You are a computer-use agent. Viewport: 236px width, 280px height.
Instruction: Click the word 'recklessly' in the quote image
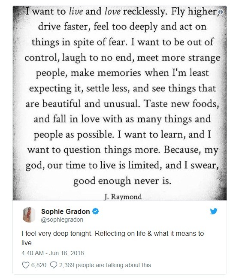point(145,12)
